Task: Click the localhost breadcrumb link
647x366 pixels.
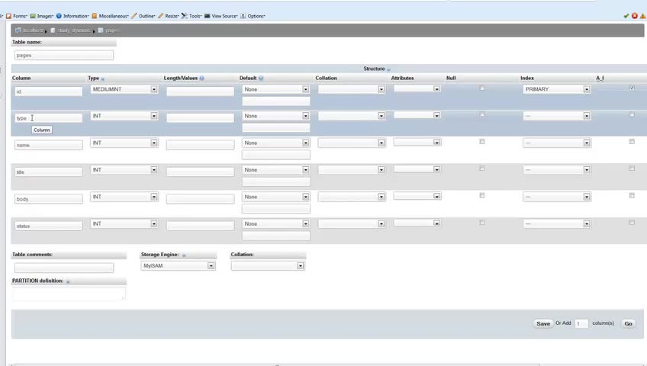Action: [x=33, y=30]
